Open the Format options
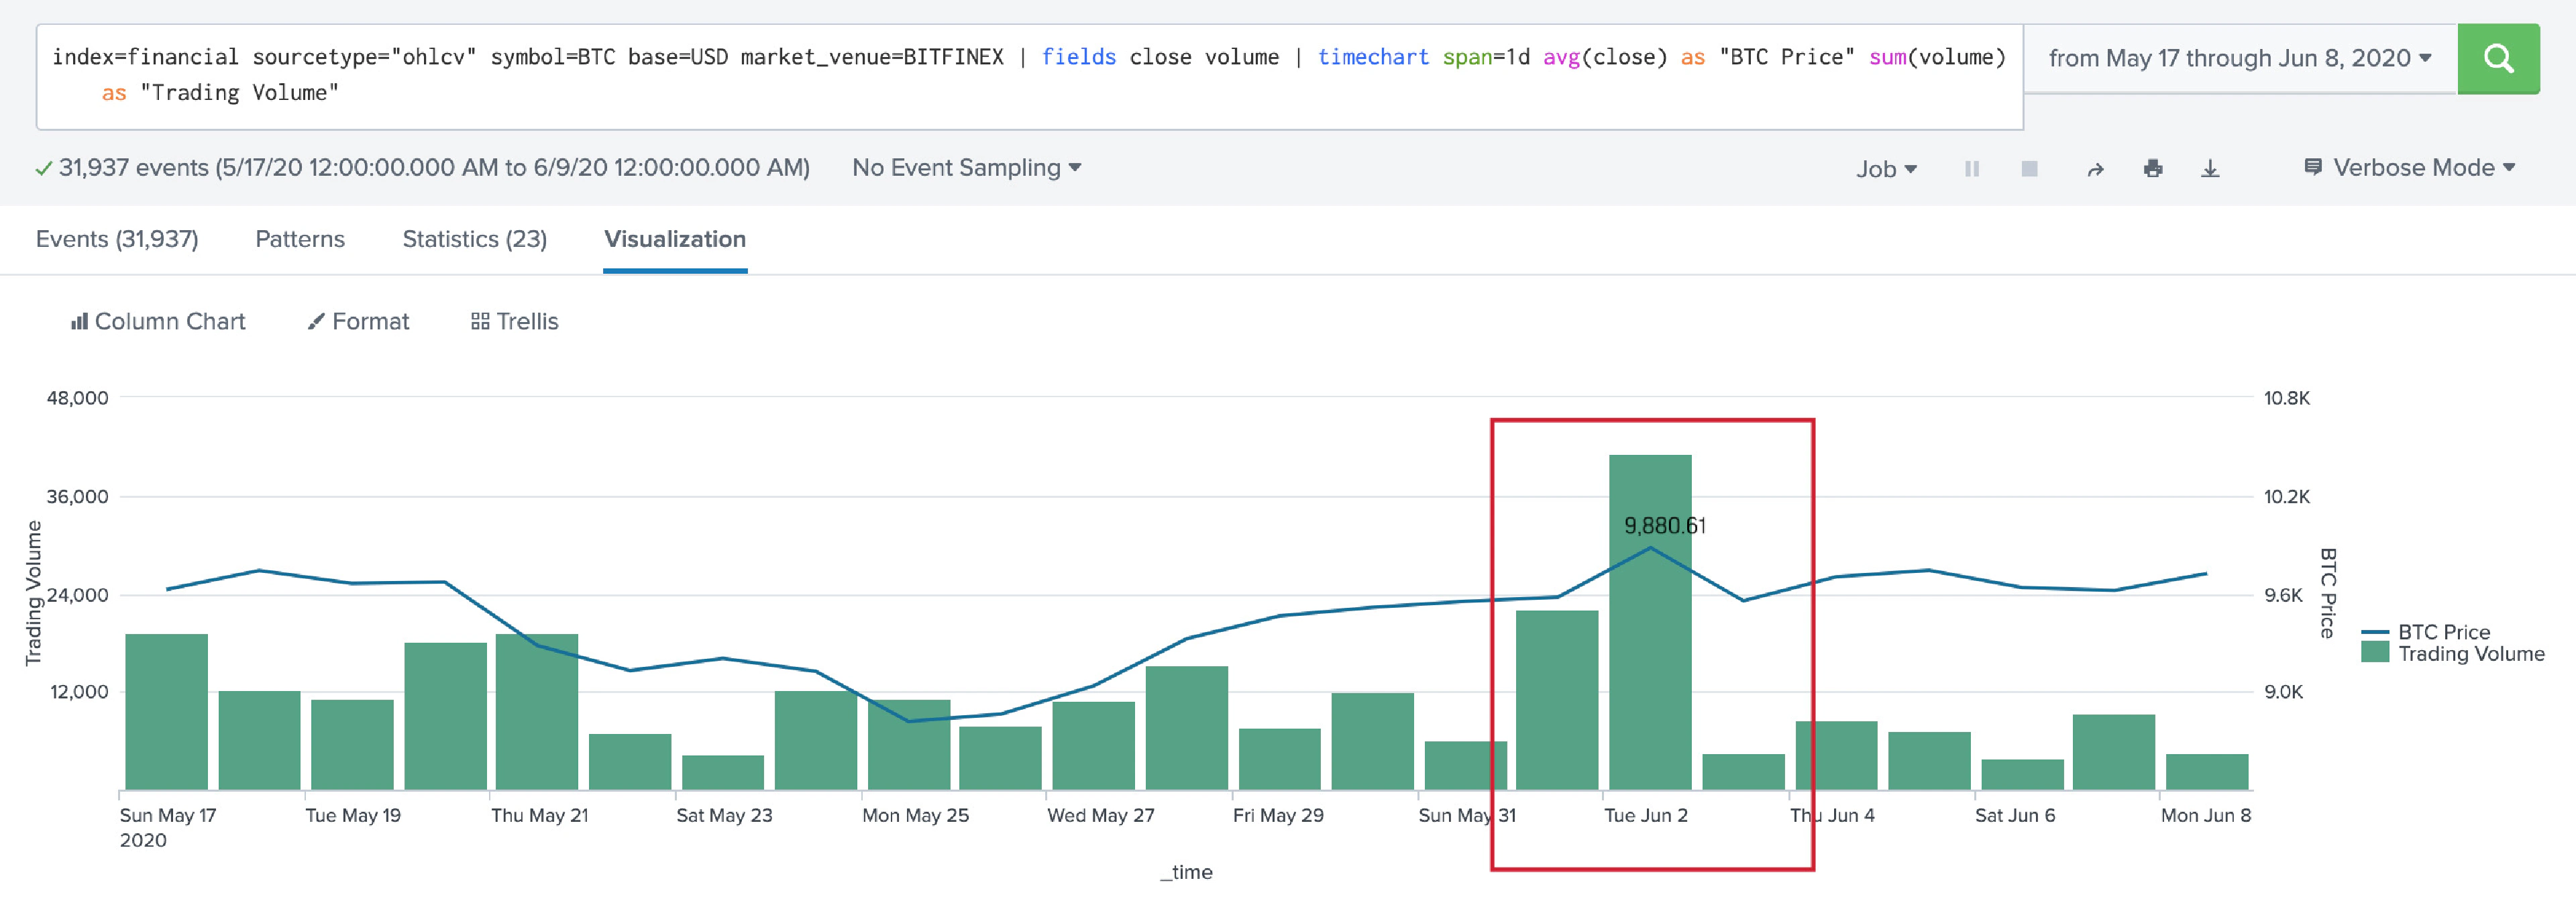This screenshot has width=2576, height=897. click(358, 321)
